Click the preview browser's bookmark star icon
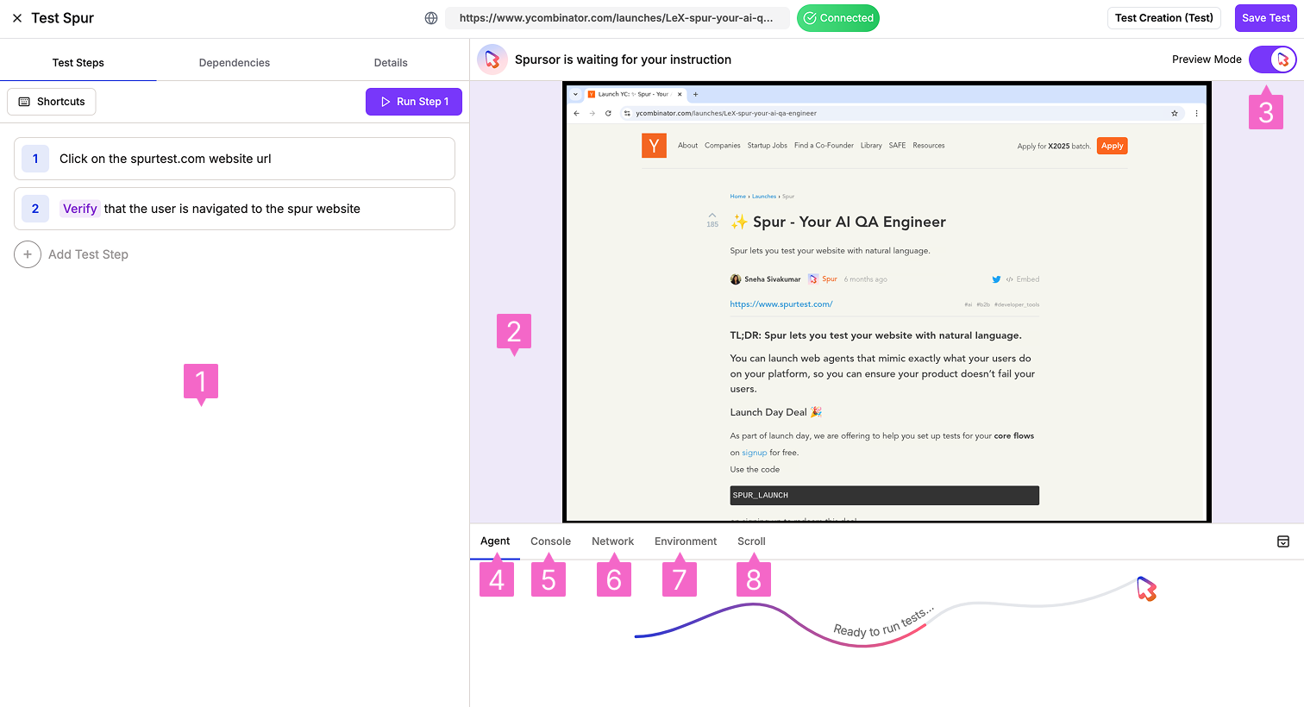1304x707 pixels. 1174,113
